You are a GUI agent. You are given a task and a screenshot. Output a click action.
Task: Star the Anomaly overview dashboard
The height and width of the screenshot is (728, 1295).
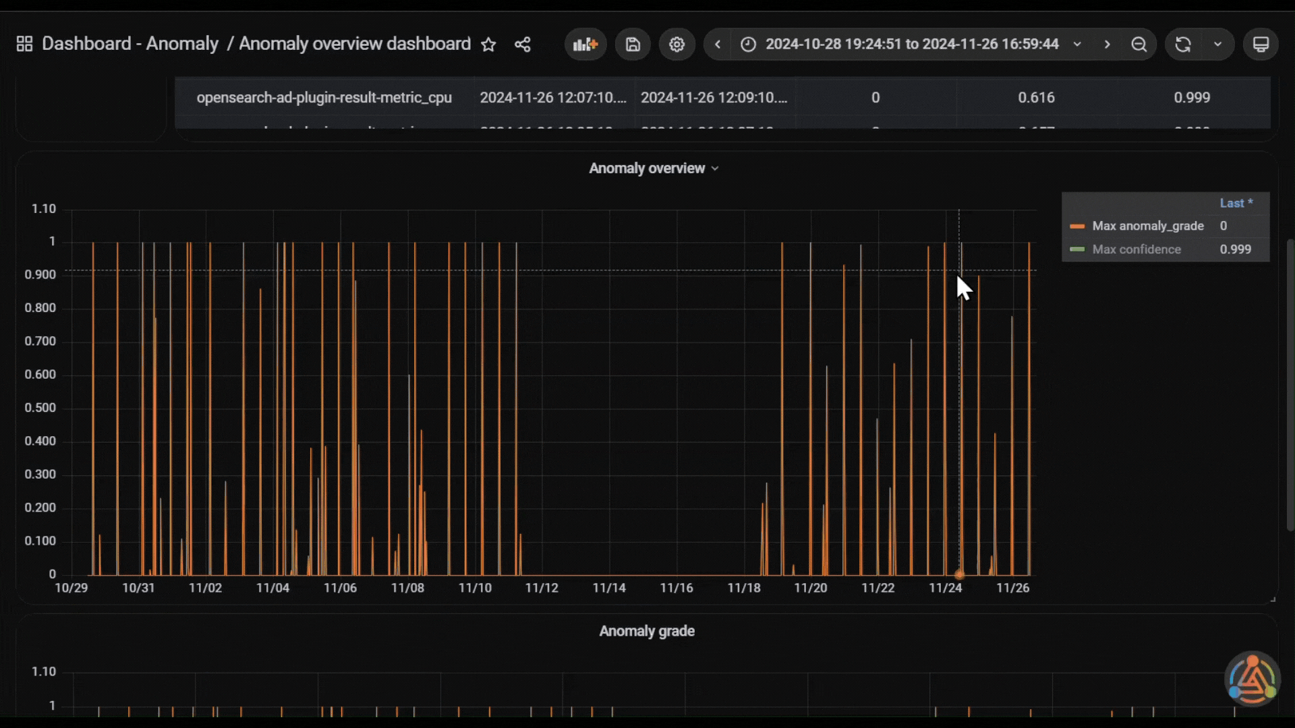pyautogui.click(x=488, y=44)
